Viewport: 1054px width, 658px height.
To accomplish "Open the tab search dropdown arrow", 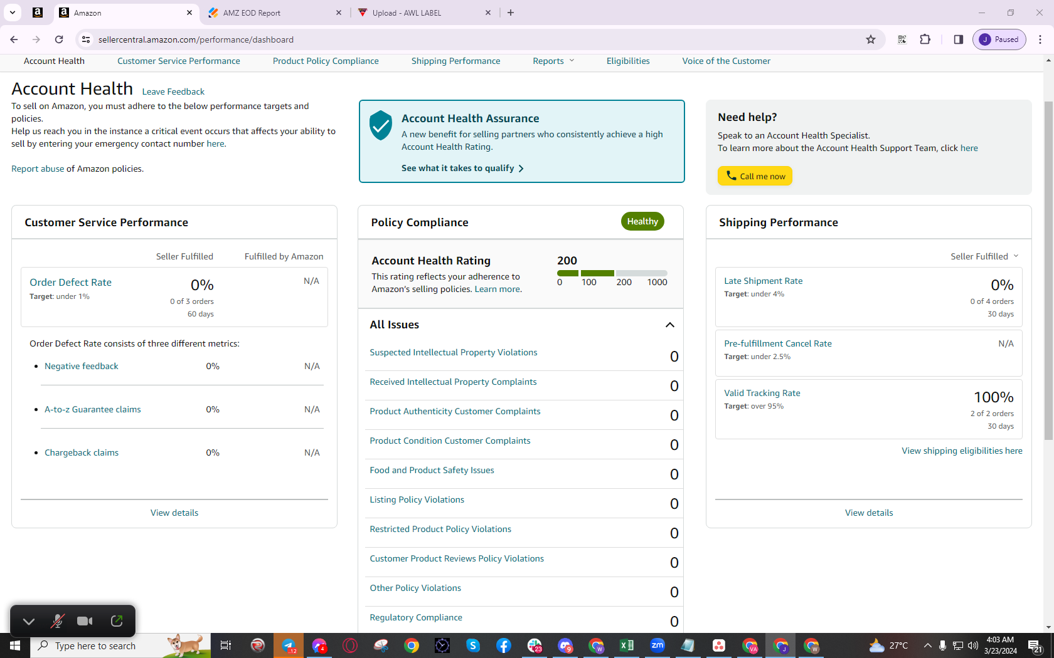I will (13, 13).
